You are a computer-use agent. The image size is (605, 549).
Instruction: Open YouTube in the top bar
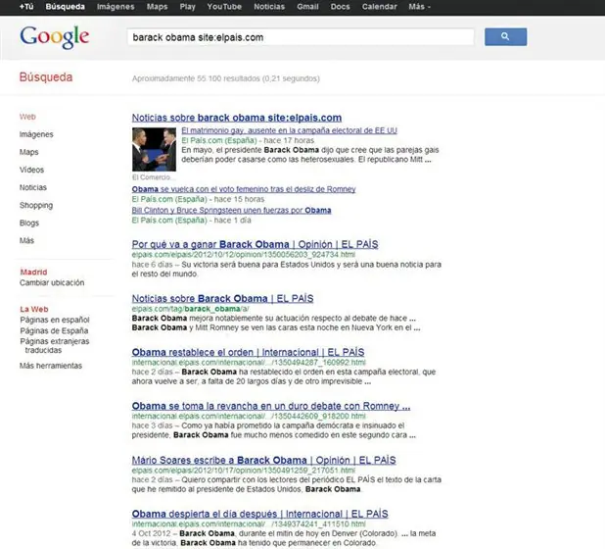click(224, 7)
